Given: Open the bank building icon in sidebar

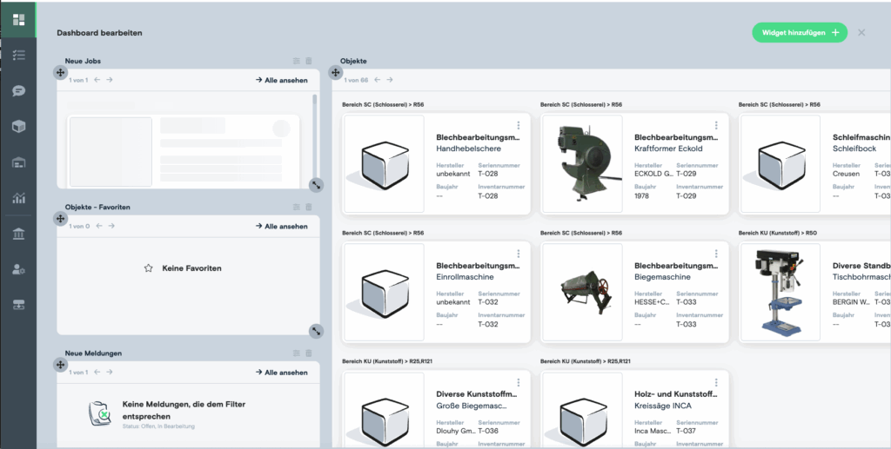Looking at the screenshot, I should coord(18,234).
